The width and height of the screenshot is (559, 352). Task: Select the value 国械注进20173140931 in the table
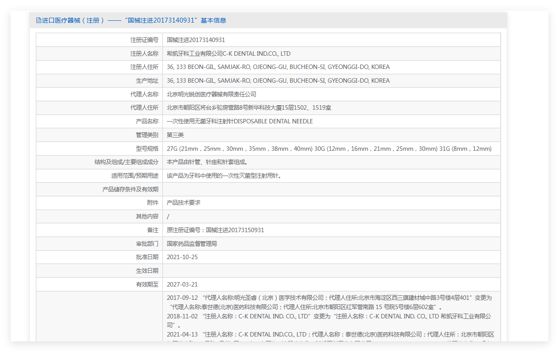point(196,40)
